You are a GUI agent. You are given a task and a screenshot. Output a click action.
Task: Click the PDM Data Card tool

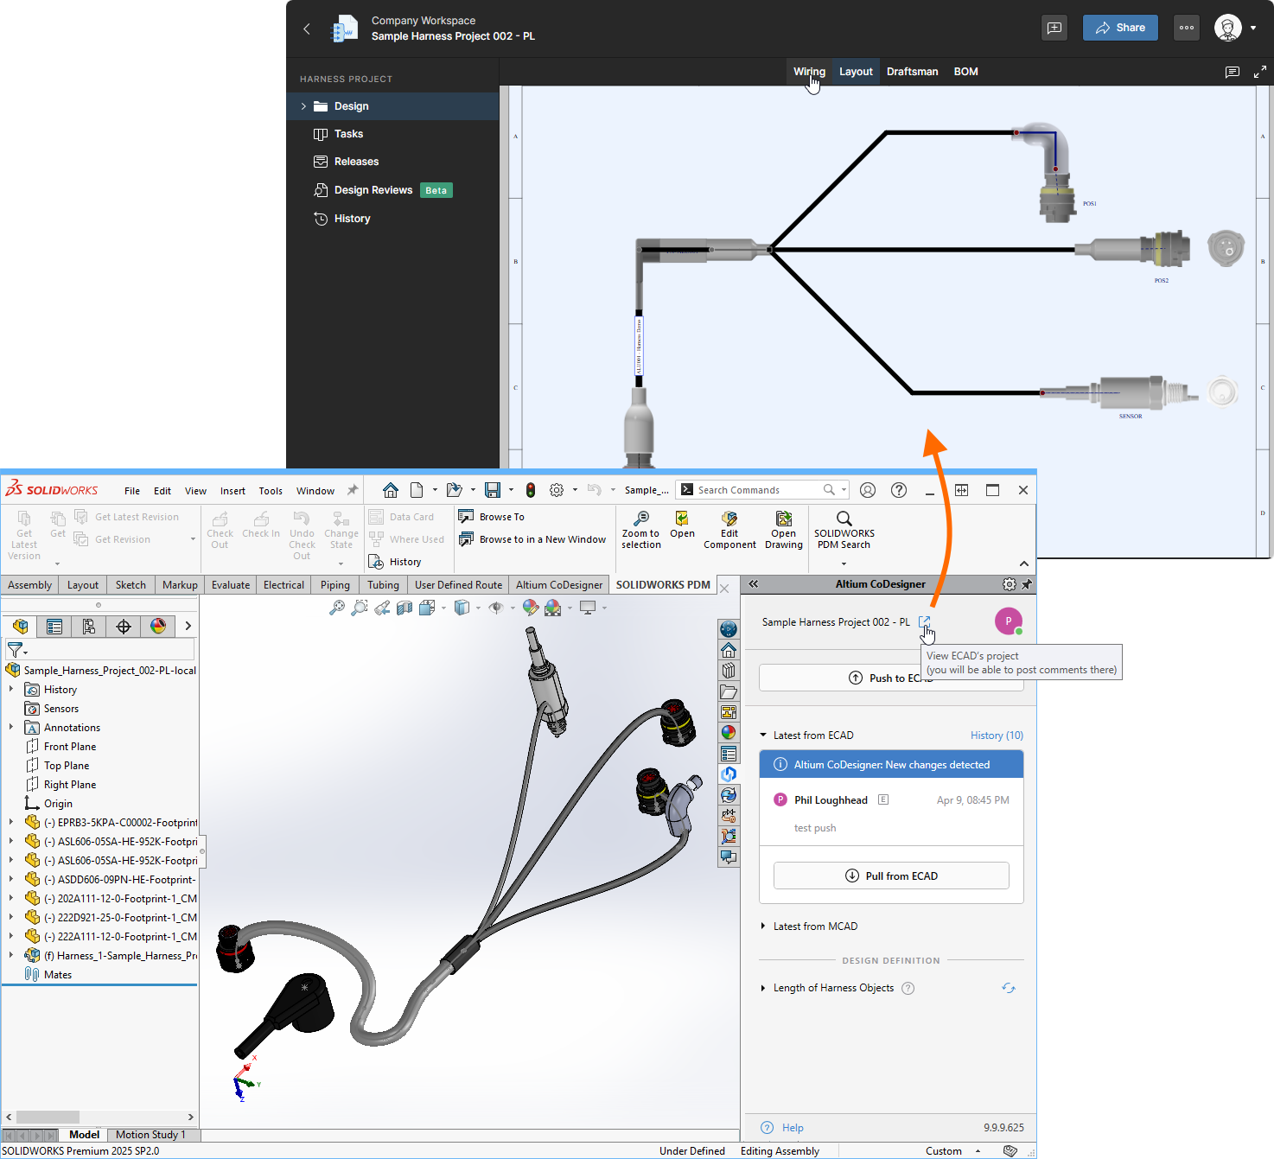402,517
